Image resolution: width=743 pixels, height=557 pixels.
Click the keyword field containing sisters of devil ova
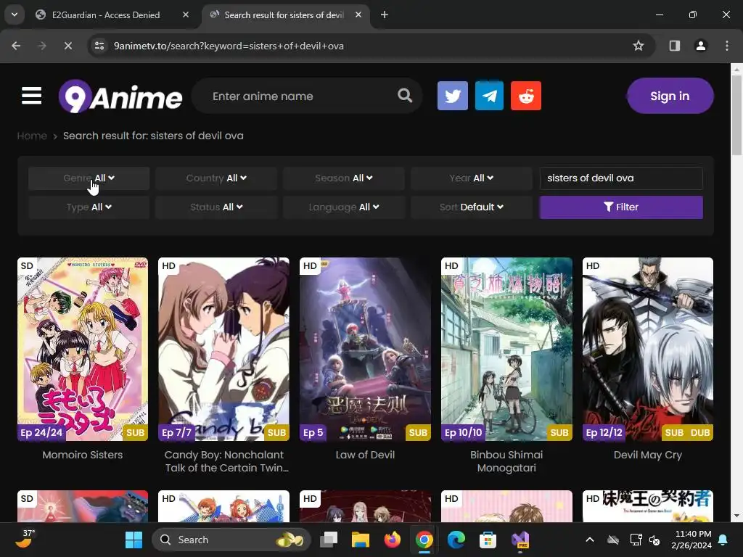click(621, 178)
